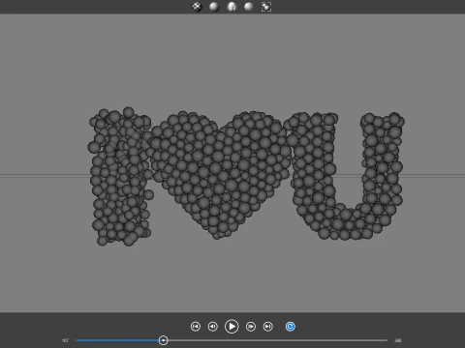The height and width of the screenshot is (348, 465).
Task: Select the third glossy sphere shading icon
Action: tap(232, 7)
